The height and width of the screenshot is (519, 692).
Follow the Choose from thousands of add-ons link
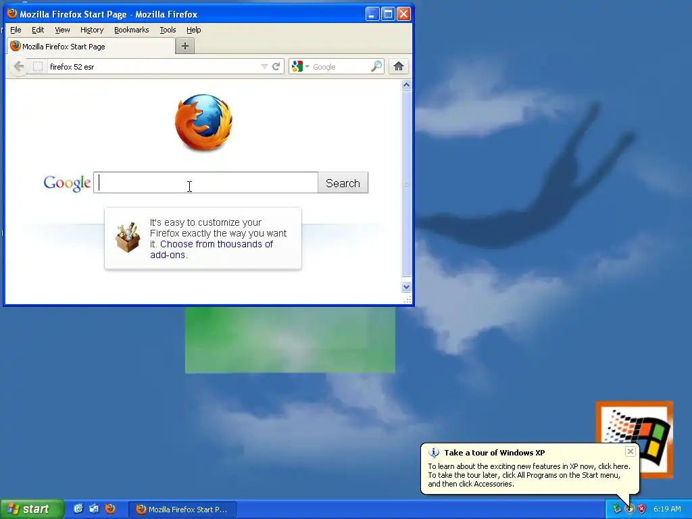[212, 249]
